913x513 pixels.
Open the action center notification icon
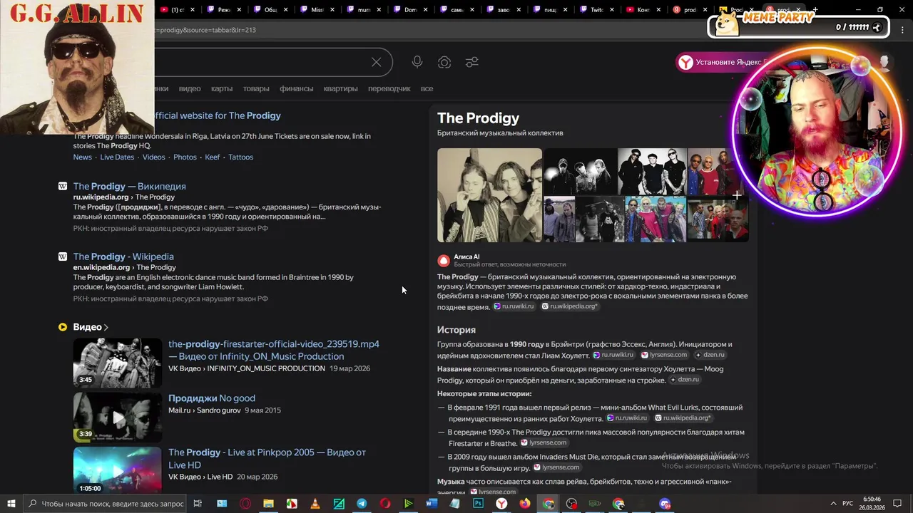898,504
